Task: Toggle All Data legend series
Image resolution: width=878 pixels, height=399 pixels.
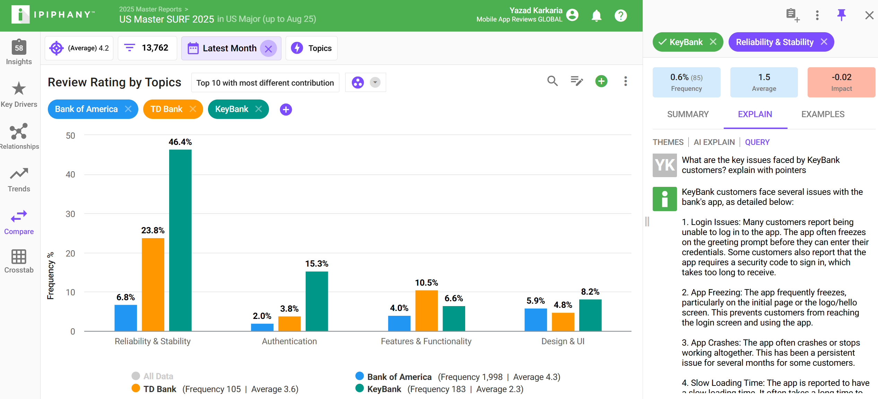Action: [x=153, y=376]
